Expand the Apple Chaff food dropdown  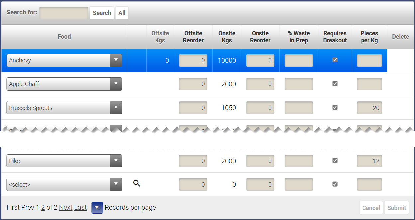[x=116, y=84]
